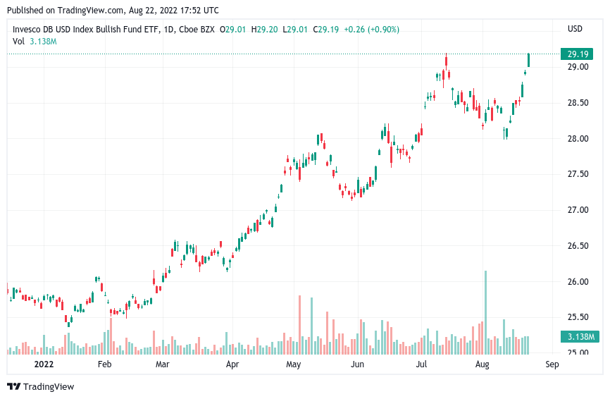Click the 26.00 price axis label

coord(578,281)
